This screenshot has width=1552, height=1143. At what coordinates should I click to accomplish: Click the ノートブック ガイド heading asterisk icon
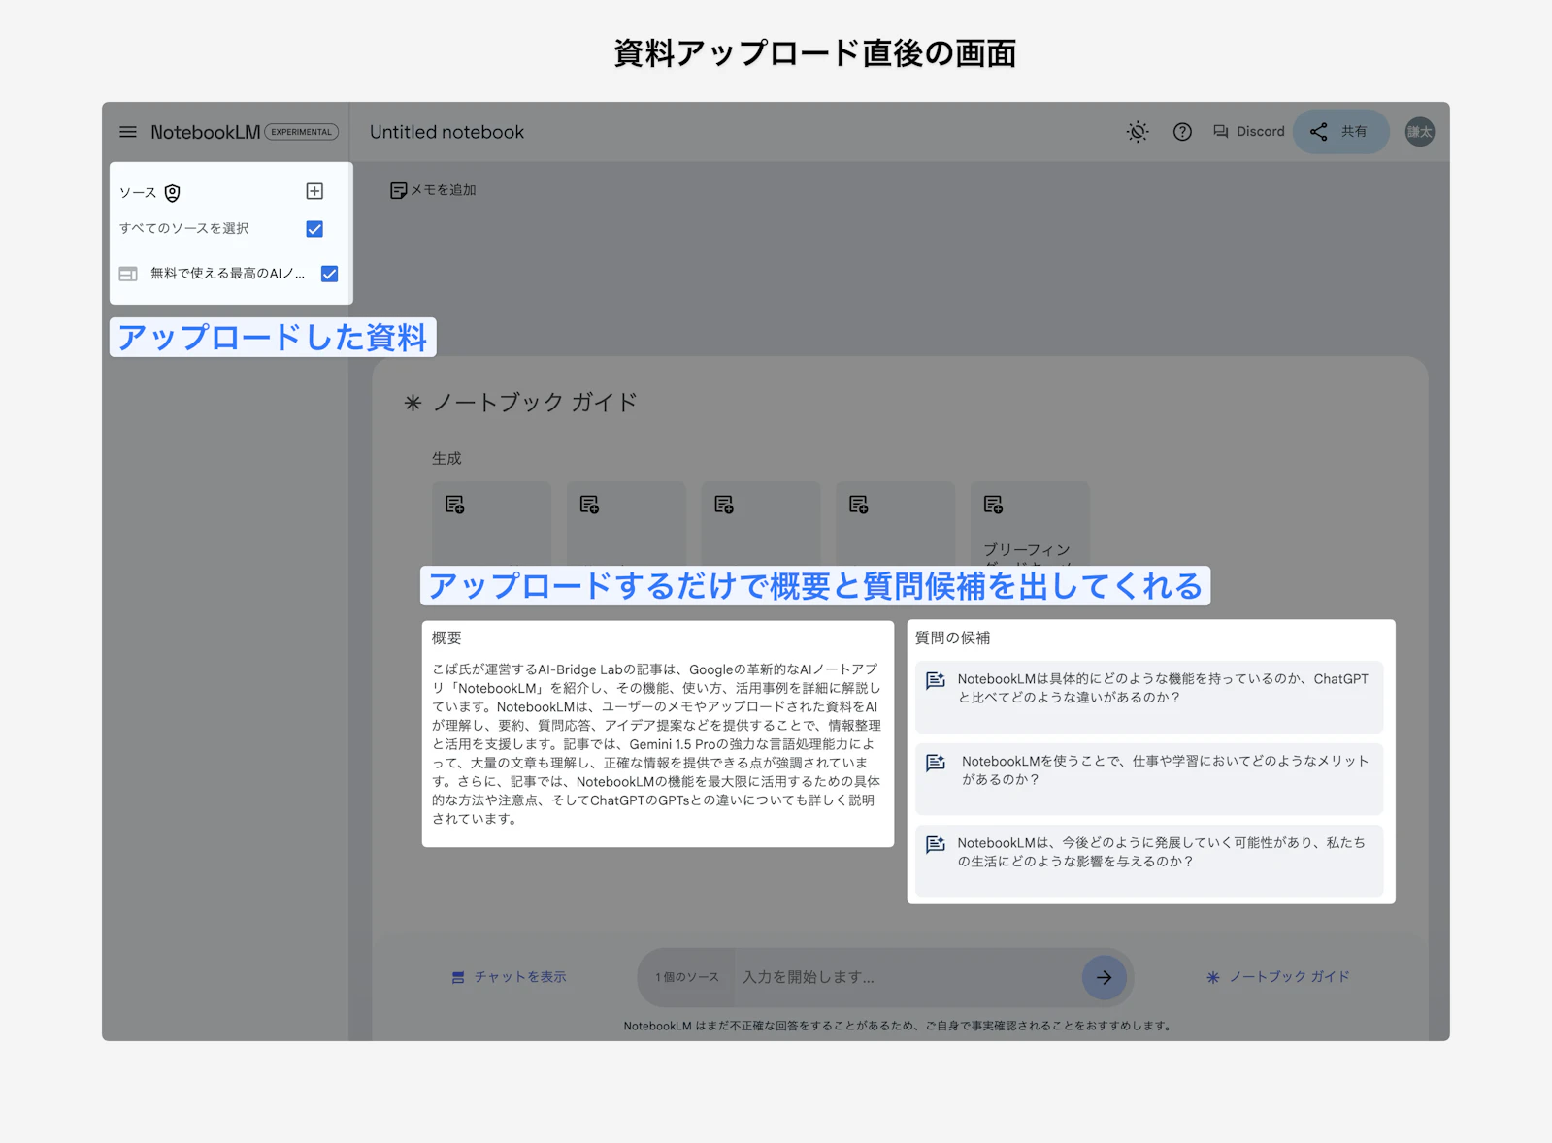pos(413,403)
